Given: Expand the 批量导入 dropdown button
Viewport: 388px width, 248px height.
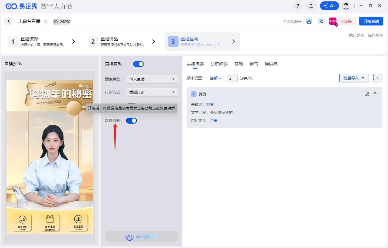Looking at the screenshot, I should (x=354, y=78).
